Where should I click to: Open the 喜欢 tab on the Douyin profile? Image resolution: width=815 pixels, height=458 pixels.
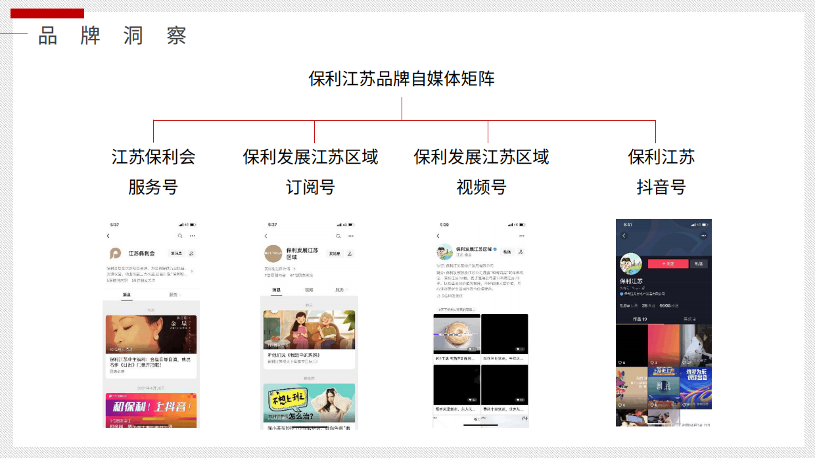pyautogui.click(x=689, y=319)
